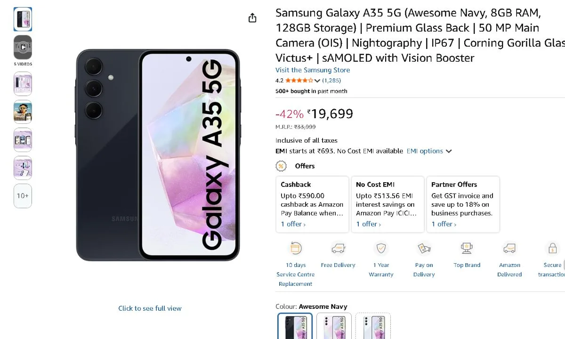This screenshot has height=339, width=565.
Task: Pick the third colour variant swatch
Action: point(373,326)
